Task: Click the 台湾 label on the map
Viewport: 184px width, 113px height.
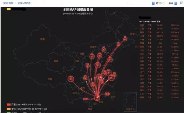Action: click(x=113, y=97)
